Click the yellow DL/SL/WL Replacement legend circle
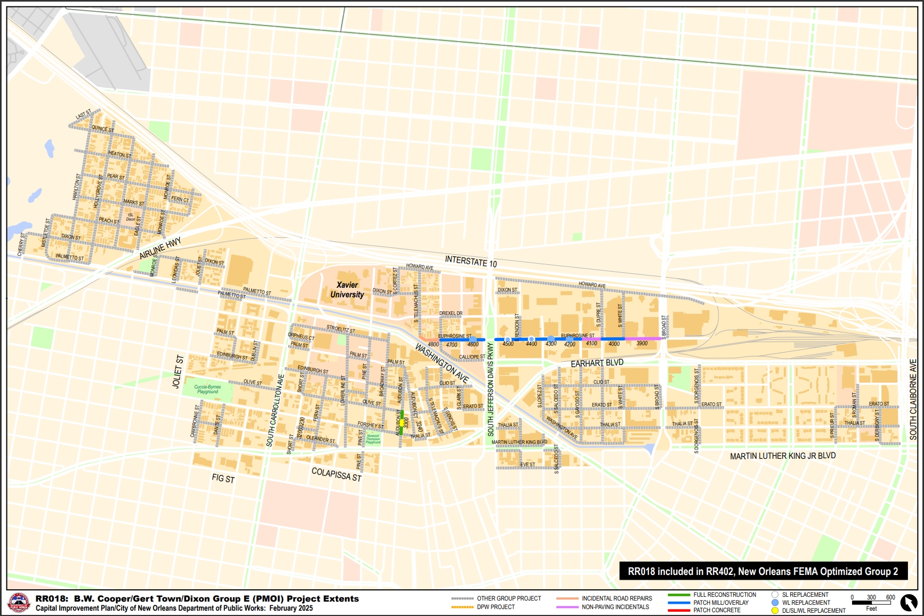Image resolution: width=924 pixels, height=616 pixels. tap(775, 611)
